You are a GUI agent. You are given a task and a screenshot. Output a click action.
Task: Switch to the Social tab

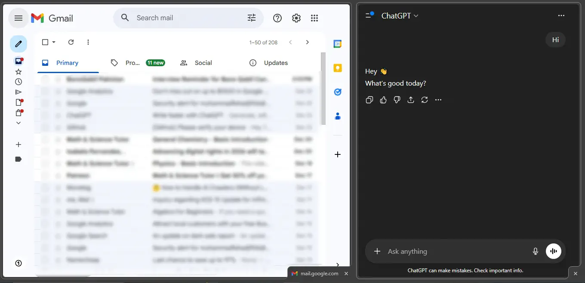pyautogui.click(x=202, y=63)
